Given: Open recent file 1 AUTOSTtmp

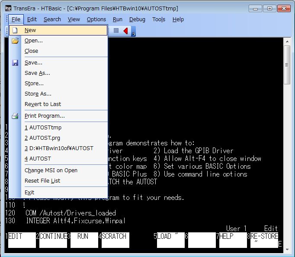Looking at the screenshot, I should 58,128.
